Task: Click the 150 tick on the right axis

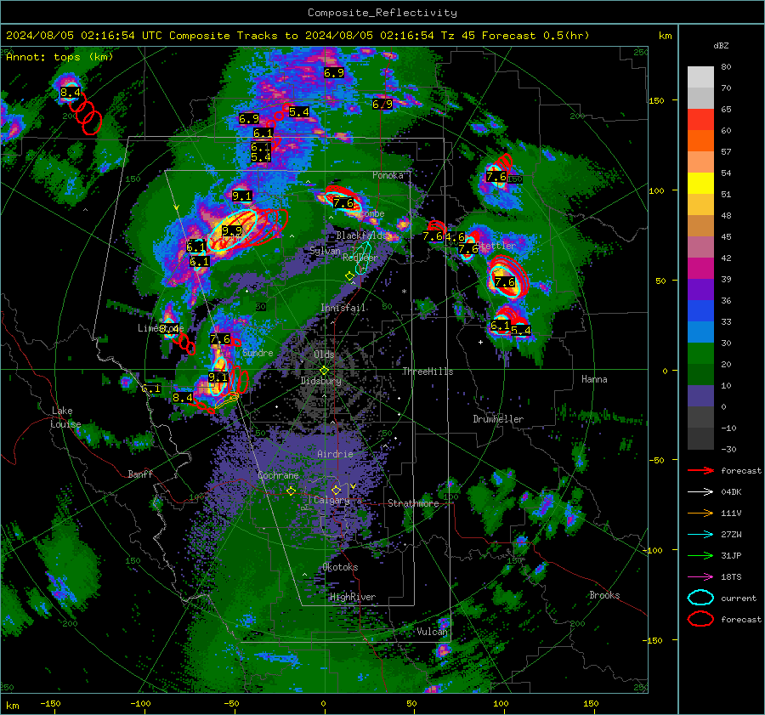Action: 657,100
